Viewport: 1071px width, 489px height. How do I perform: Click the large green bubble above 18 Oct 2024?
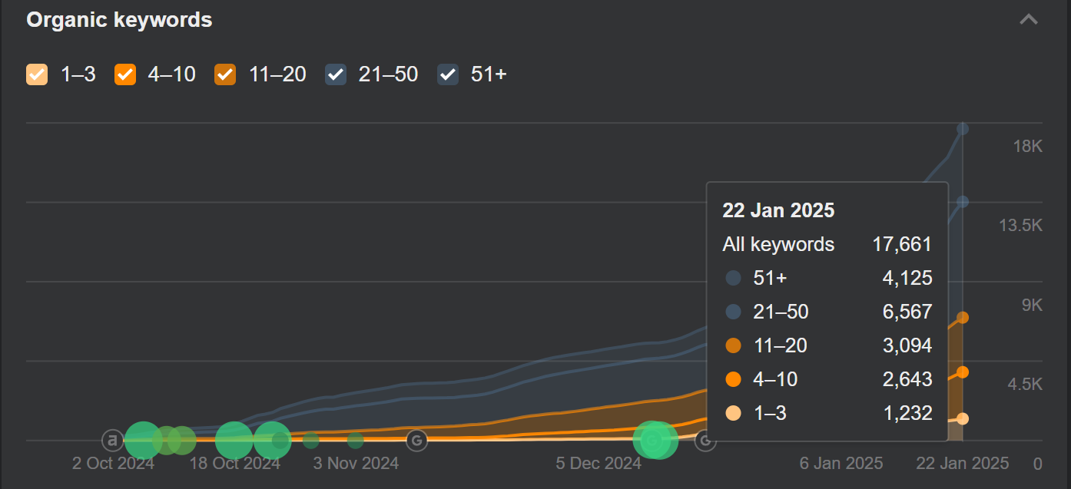[234, 440]
